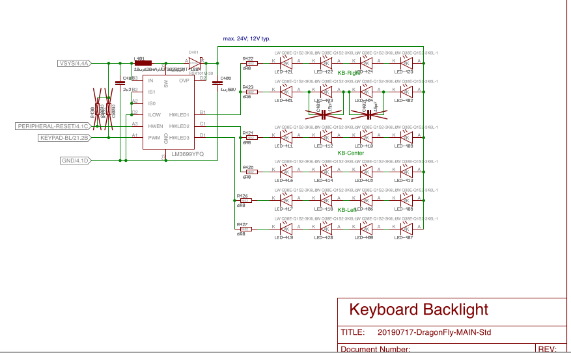The image size is (571, 353).
Task: Click capacitor C405 symbol
Action: [218, 86]
